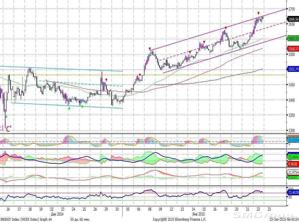This screenshot has height=222, width=299.
Task: Click the RSI value tag 72.4078
Action: coord(293,193)
